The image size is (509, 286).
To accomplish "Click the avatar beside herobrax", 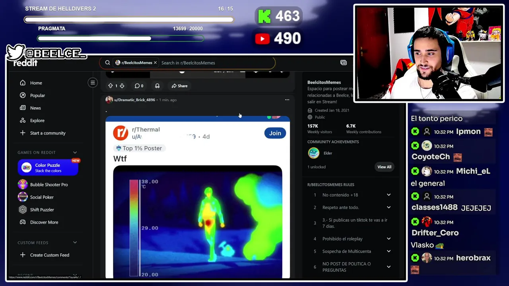I will click(427, 258).
